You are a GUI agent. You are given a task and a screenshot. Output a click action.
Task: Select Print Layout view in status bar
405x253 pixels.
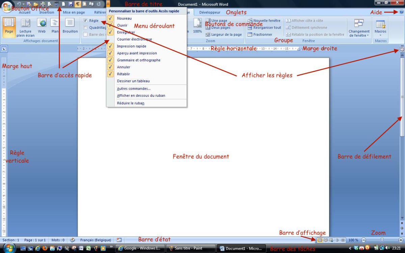(320, 240)
